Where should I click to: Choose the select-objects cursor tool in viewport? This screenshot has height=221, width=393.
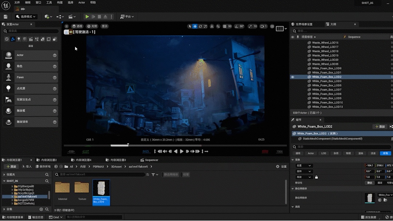pos(190,26)
